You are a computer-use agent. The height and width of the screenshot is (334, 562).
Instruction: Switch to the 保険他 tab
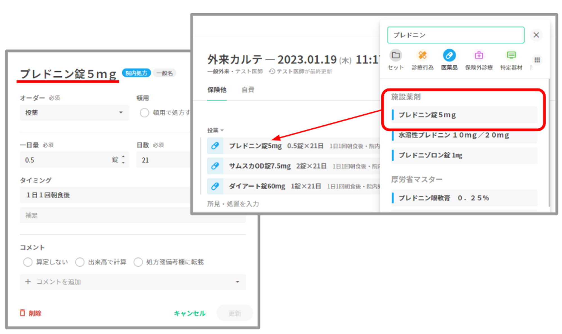pyautogui.click(x=217, y=90)
